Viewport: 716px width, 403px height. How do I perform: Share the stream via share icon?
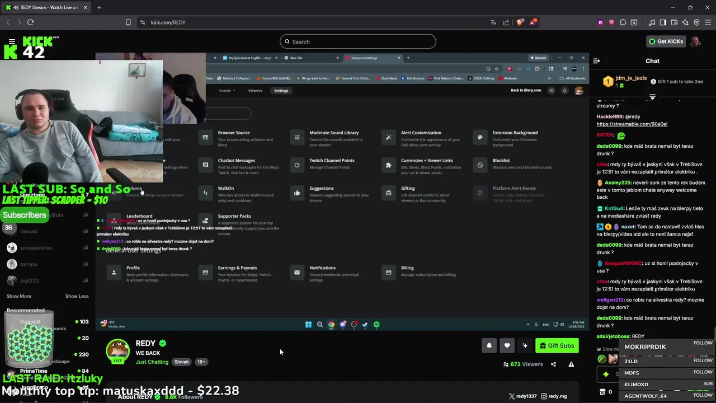click(553, 364)
